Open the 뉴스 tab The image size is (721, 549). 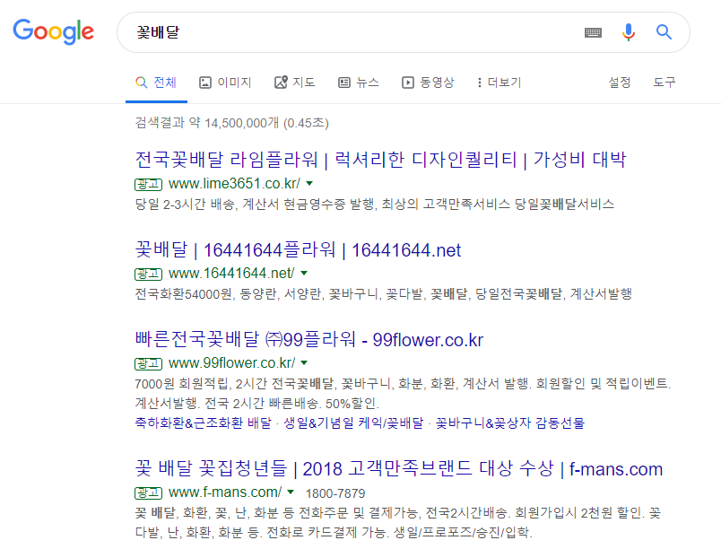tap(359, 83)
